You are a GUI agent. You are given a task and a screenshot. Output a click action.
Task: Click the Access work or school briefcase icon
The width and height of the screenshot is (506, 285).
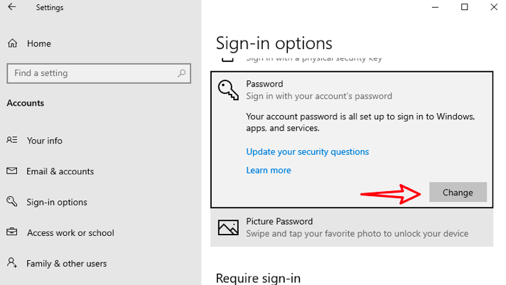click(12, 232)
